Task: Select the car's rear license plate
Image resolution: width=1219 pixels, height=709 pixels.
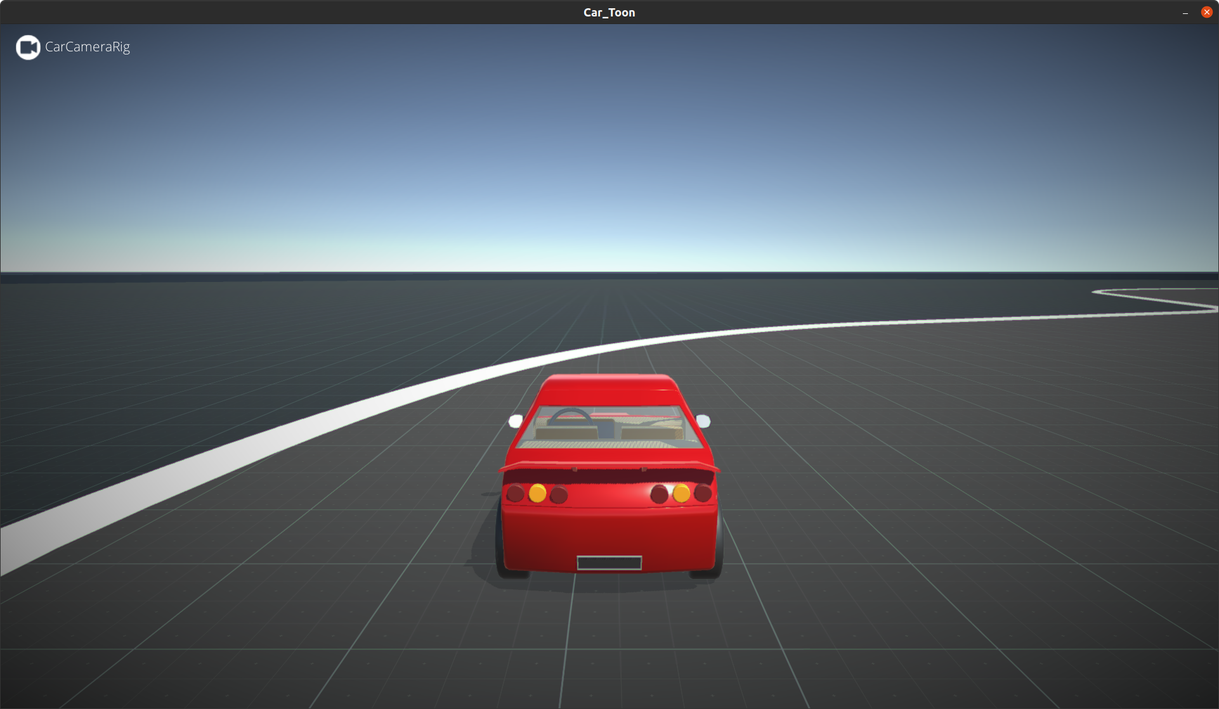Action: [x=609, y=561]
